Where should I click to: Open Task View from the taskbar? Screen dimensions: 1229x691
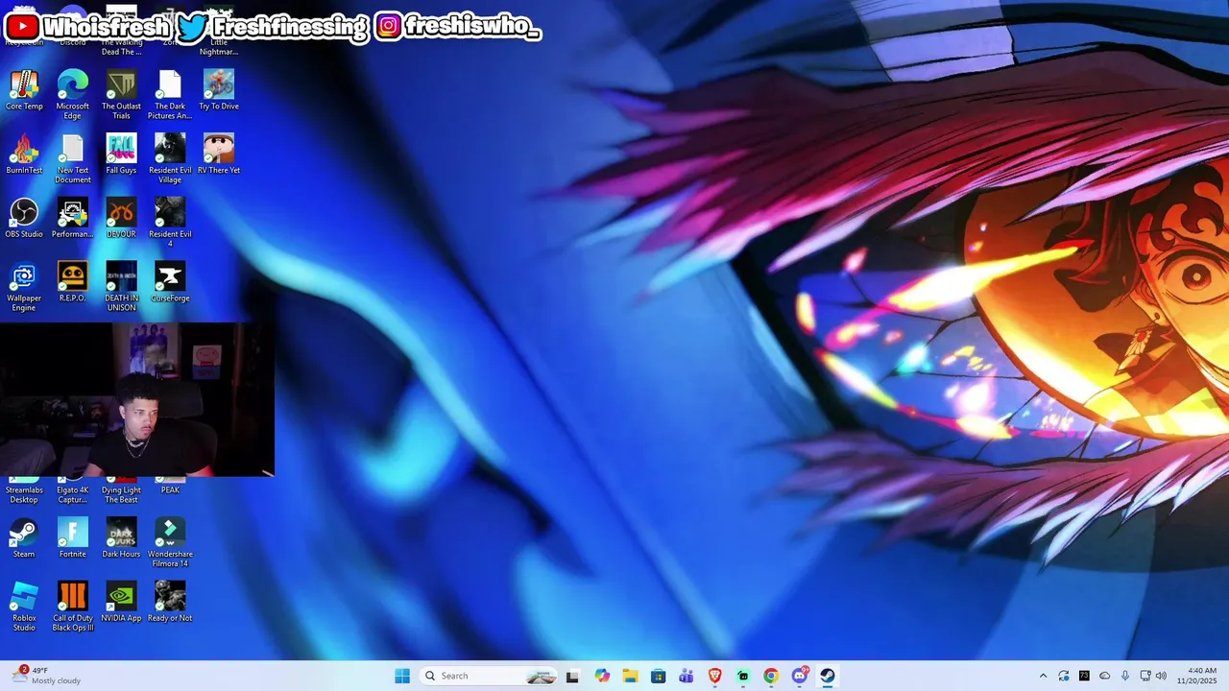point(573,676)
